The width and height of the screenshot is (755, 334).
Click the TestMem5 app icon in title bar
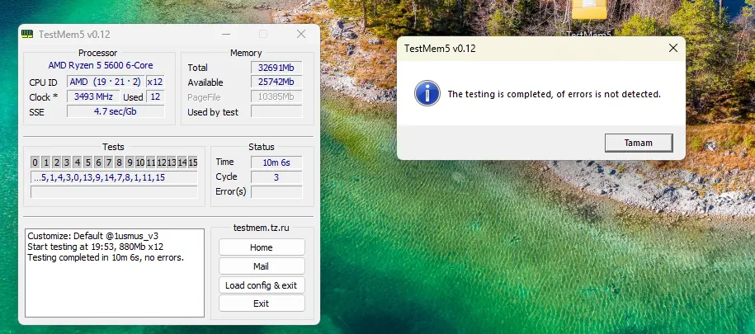pos(27,34)
